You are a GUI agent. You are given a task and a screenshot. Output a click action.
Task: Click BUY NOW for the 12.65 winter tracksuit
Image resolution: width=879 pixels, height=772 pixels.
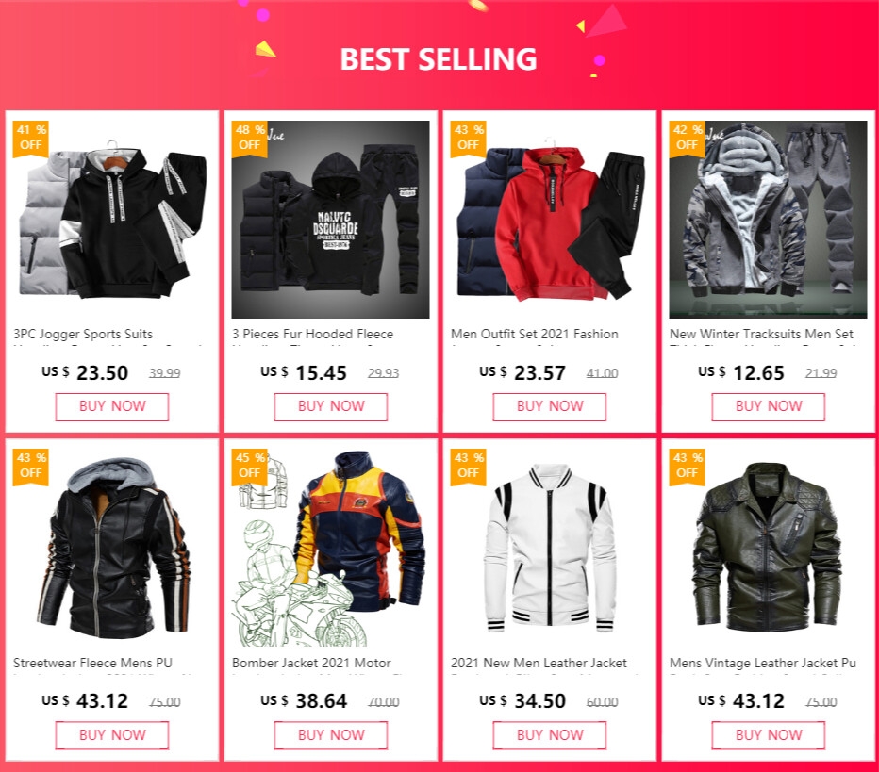pos(769,406)
